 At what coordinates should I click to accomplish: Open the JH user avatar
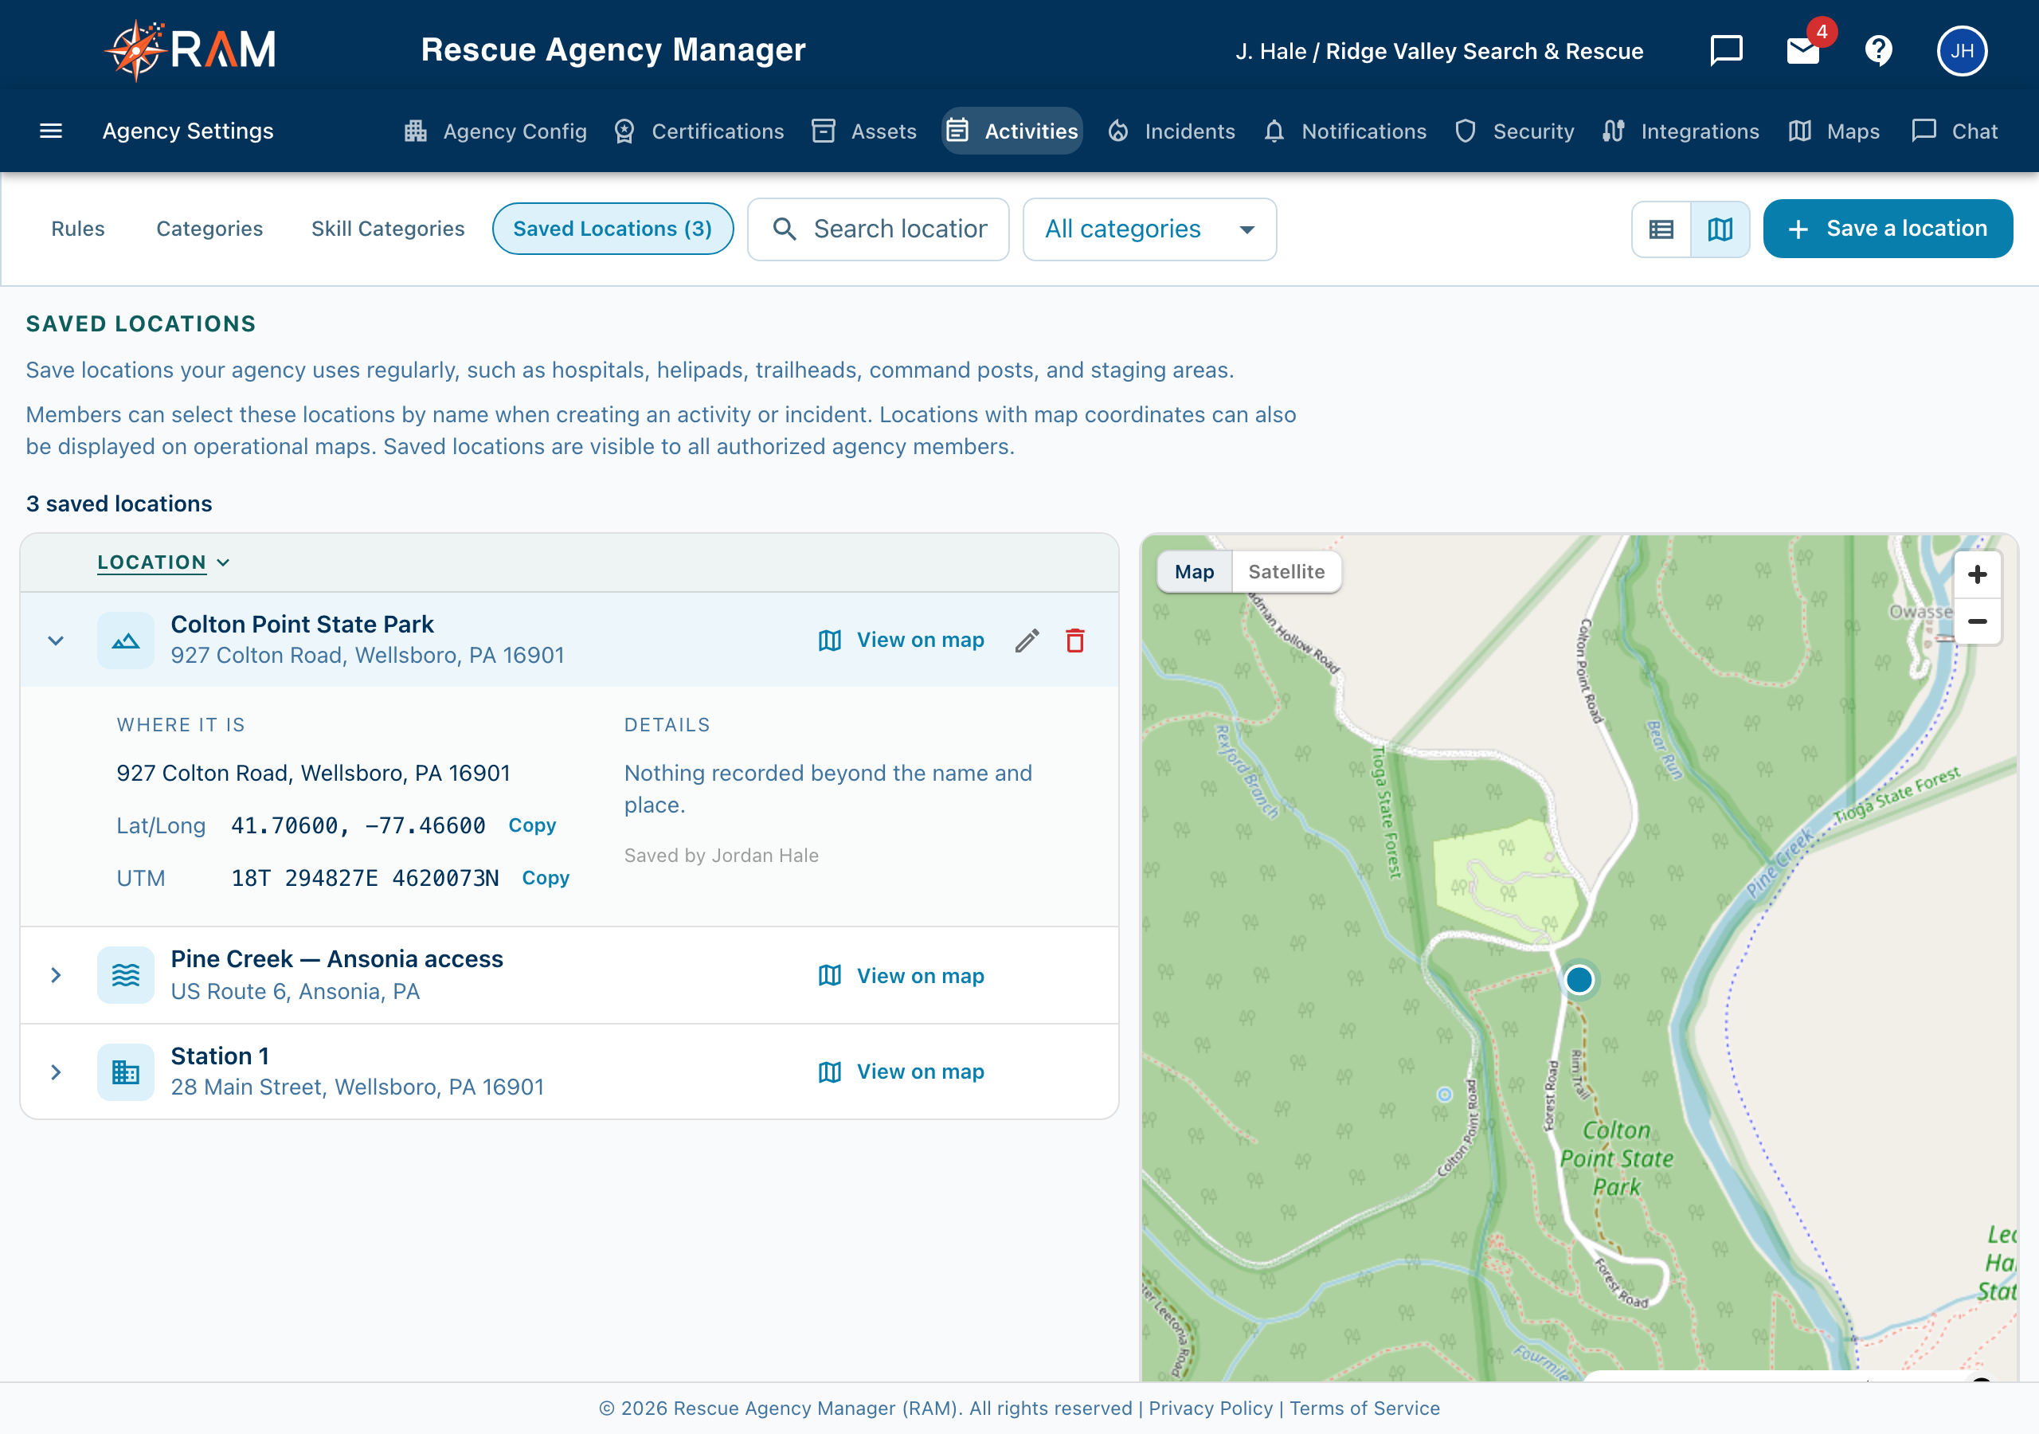tap(1962, 51)
